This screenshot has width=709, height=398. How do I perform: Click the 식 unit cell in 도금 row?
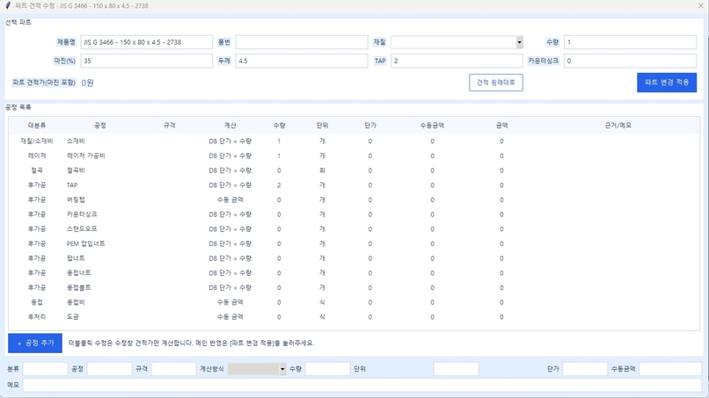click(323, 317)
